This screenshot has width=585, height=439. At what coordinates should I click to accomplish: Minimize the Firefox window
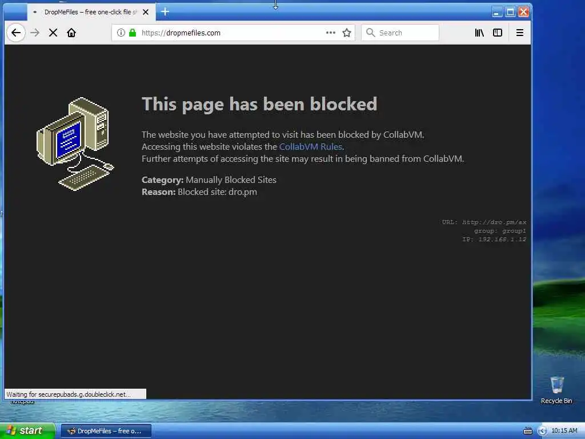coord(496,12)
